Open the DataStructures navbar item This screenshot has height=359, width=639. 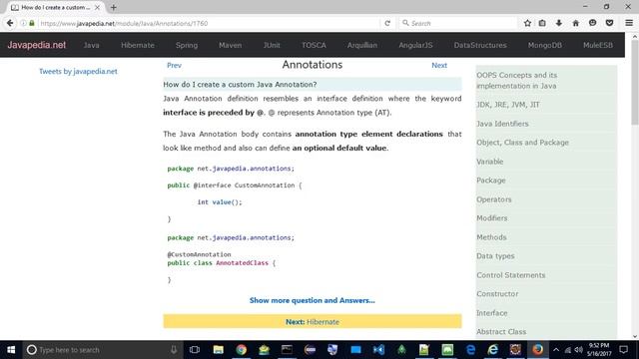480,45
